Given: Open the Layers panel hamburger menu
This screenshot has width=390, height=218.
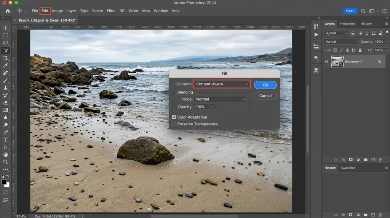Looking at the screenshot, I should [x=386, y=24].
